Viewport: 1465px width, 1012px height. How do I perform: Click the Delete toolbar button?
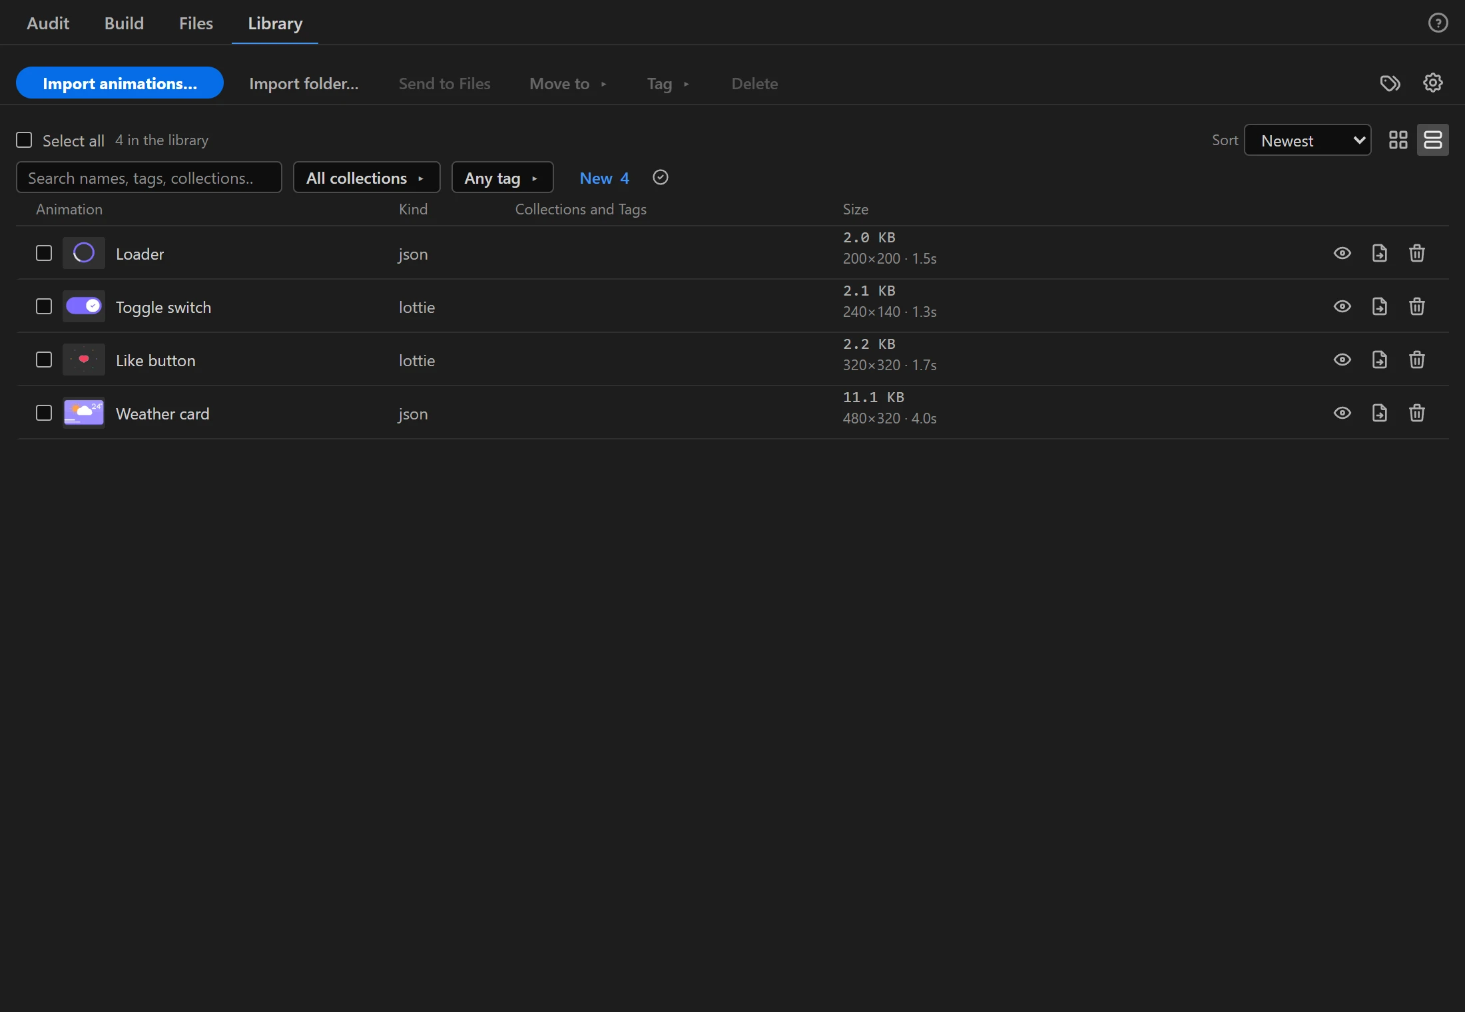pyautogui.click(x=754, y=83)
